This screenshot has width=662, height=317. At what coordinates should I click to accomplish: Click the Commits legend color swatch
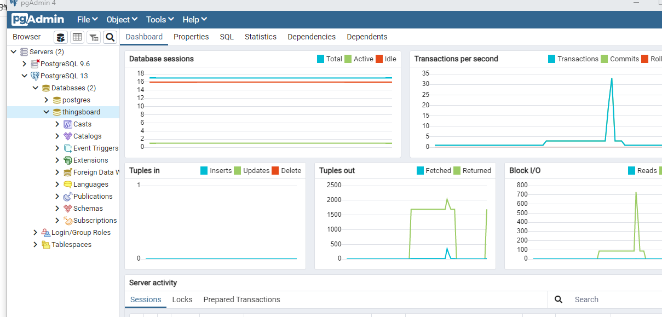click(x=605, y=59)
